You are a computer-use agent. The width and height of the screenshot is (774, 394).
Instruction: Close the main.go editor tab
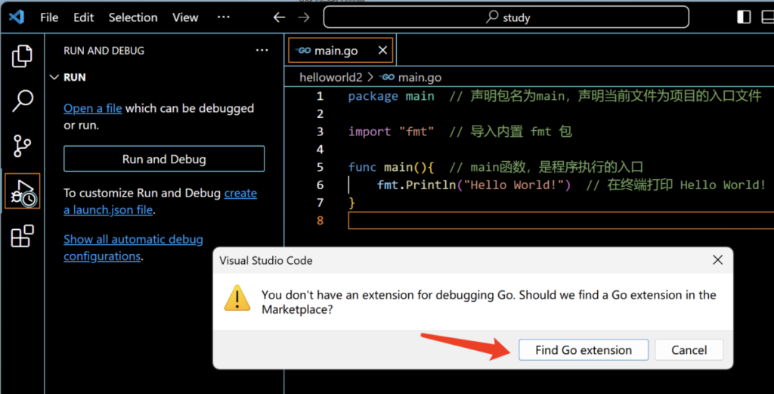(x=382, y=51)
